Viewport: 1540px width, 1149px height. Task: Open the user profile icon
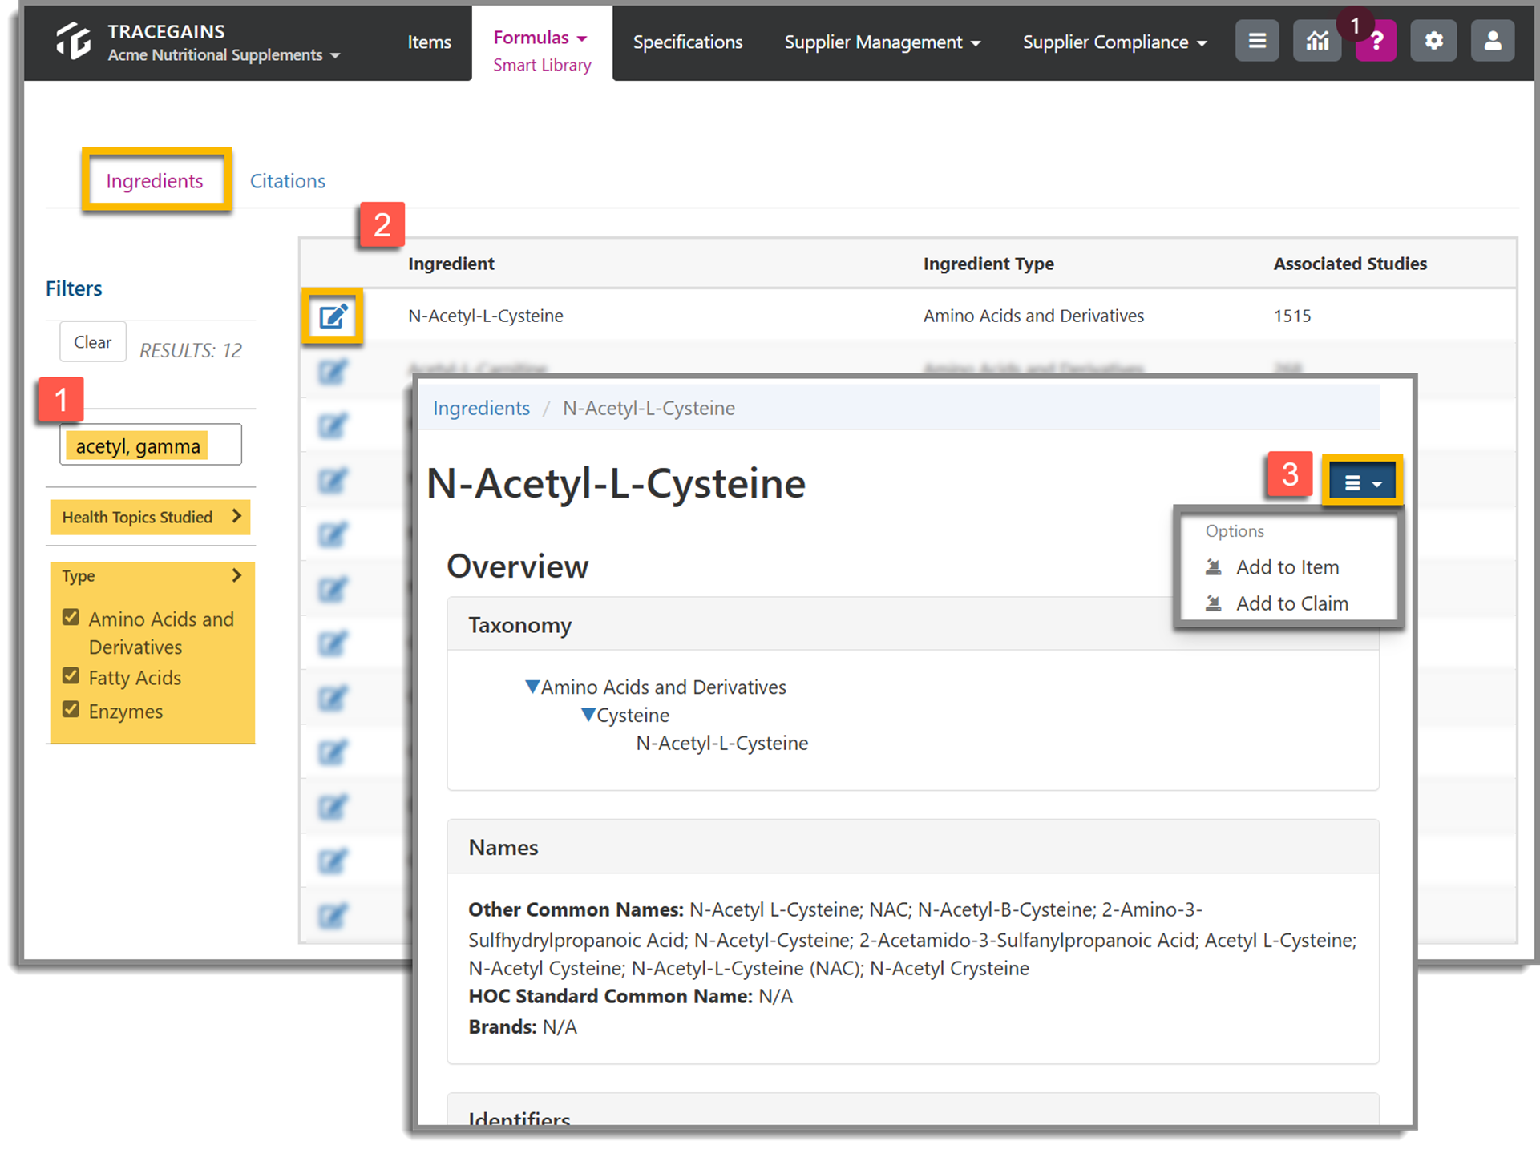pyautogui.click(x=1493, y=41)
